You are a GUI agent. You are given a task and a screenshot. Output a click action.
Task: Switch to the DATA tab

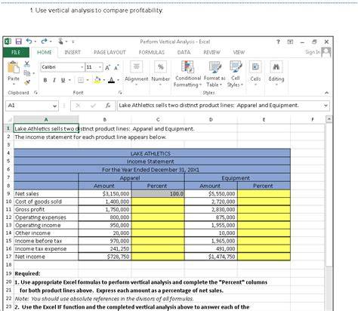pos(184,52)
